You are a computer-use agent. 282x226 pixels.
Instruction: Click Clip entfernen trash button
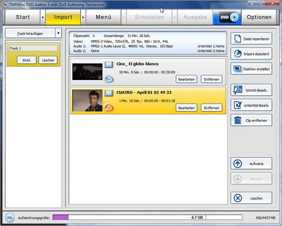tap(251, 120)
